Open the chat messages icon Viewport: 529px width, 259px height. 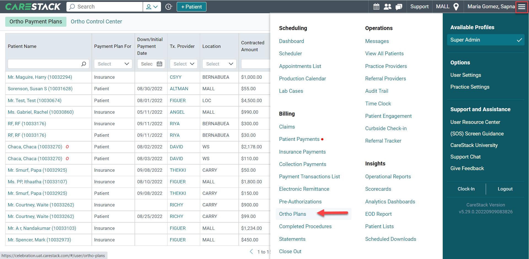(x=399, y=7)
